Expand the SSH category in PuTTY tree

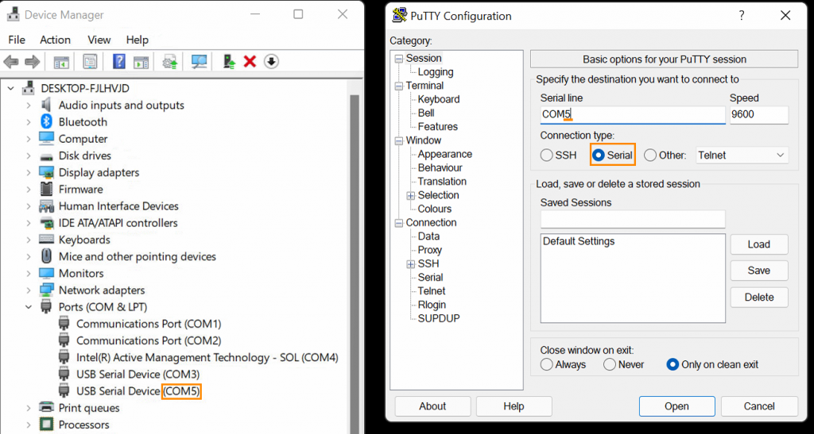[x=411, y=264]
